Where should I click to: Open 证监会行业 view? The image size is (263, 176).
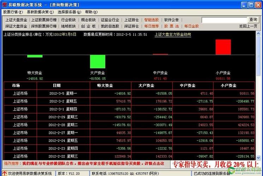[x=110, y=20]
